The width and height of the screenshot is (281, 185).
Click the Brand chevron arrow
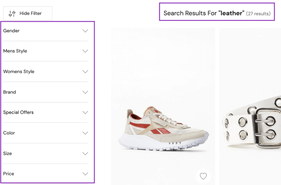[85, 92]
